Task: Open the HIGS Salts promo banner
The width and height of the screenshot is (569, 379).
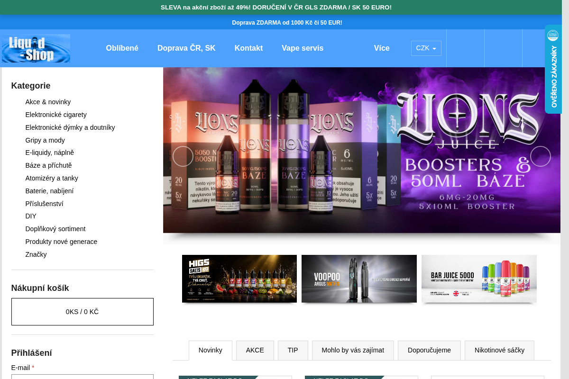Action: [x=239, y=279]
